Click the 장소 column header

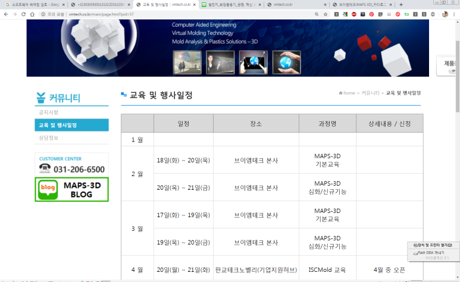(x=256, y=124)
